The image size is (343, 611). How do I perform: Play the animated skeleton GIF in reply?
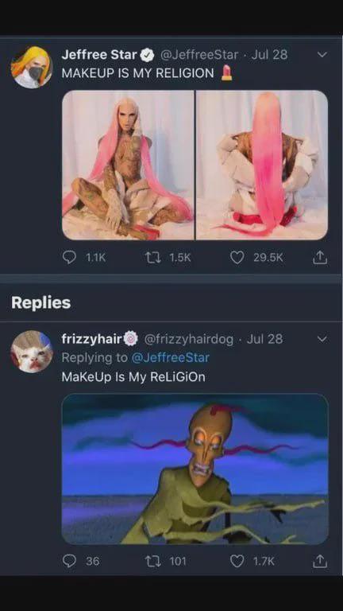pos(195,469)
